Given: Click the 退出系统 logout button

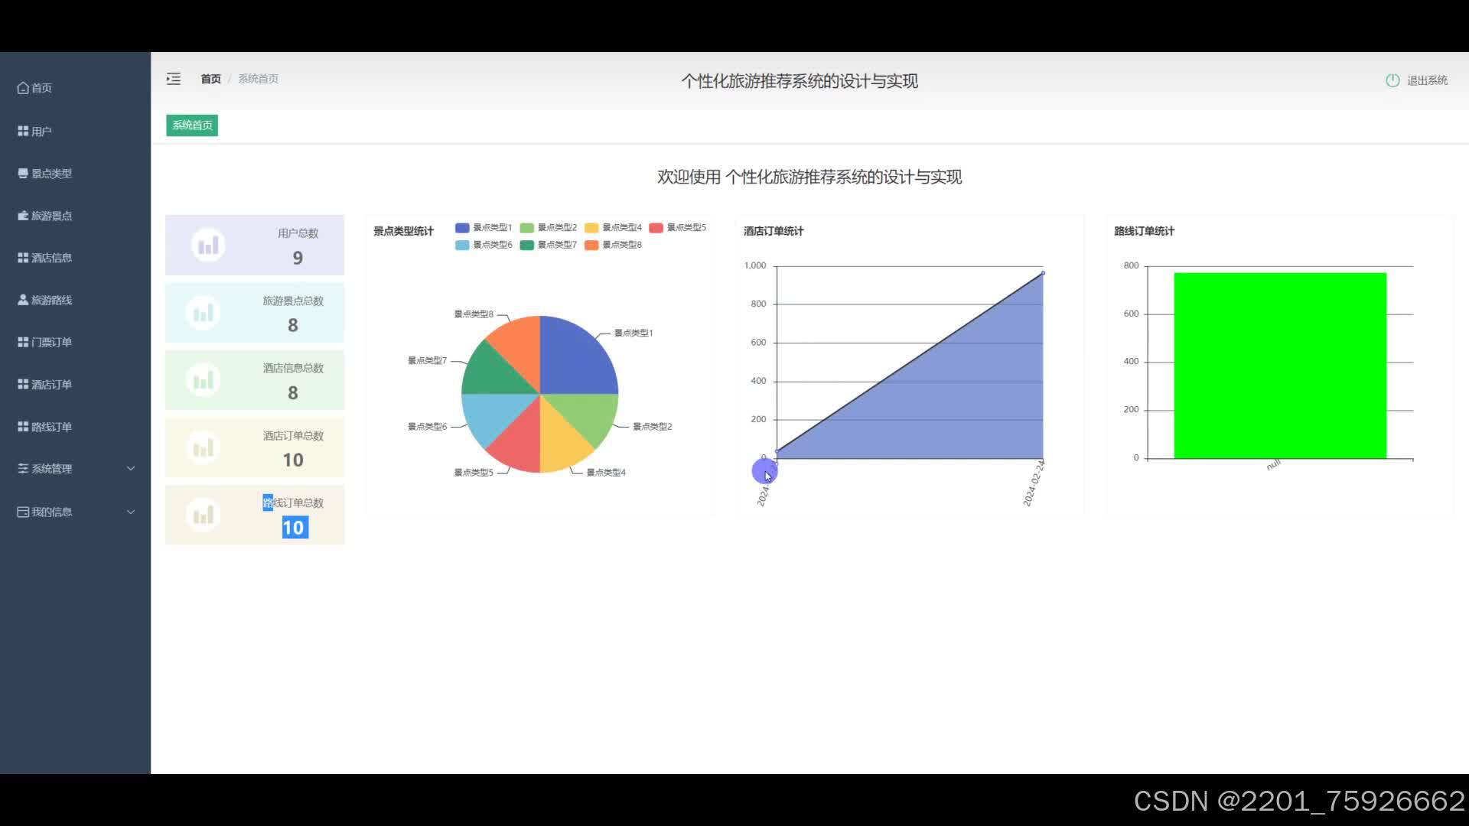Looking at the screenshot, I should [1426, 80].
